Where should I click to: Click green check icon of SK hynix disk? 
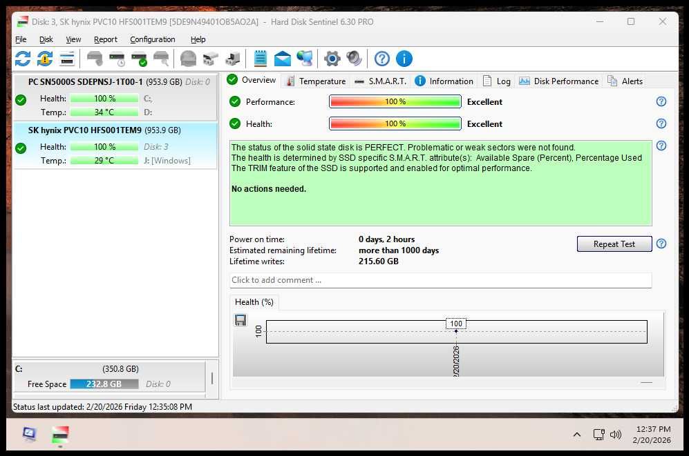pyautogui.click(x=21, y=148)
